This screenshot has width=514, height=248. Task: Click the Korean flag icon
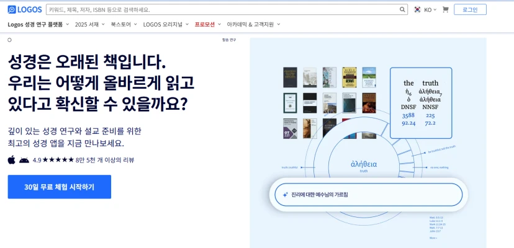(417, 10)
